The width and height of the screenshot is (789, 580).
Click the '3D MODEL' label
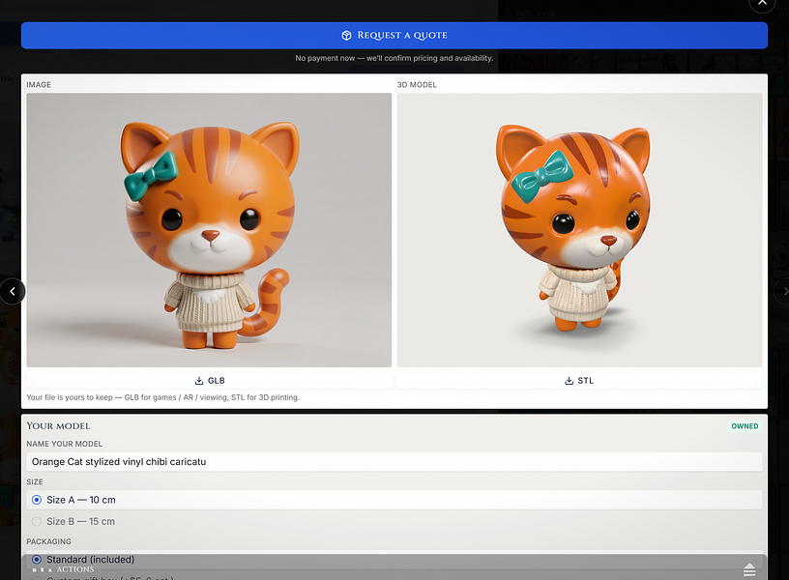point(417,84)
